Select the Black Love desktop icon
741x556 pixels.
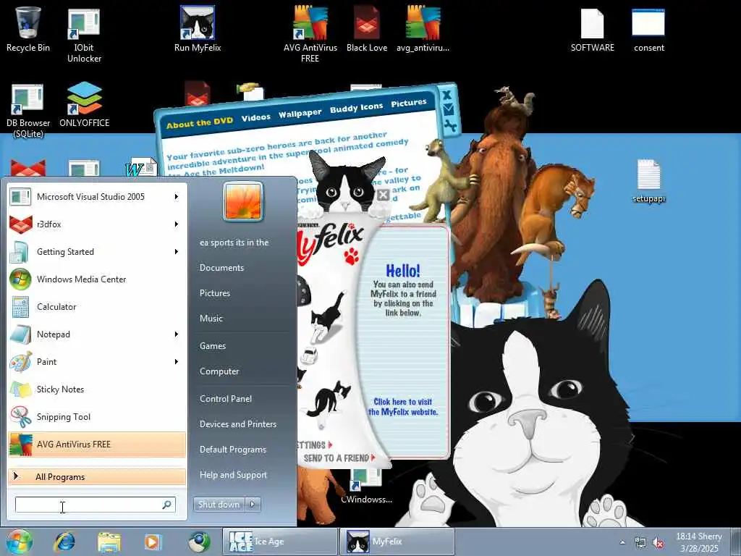pos(367,29)
